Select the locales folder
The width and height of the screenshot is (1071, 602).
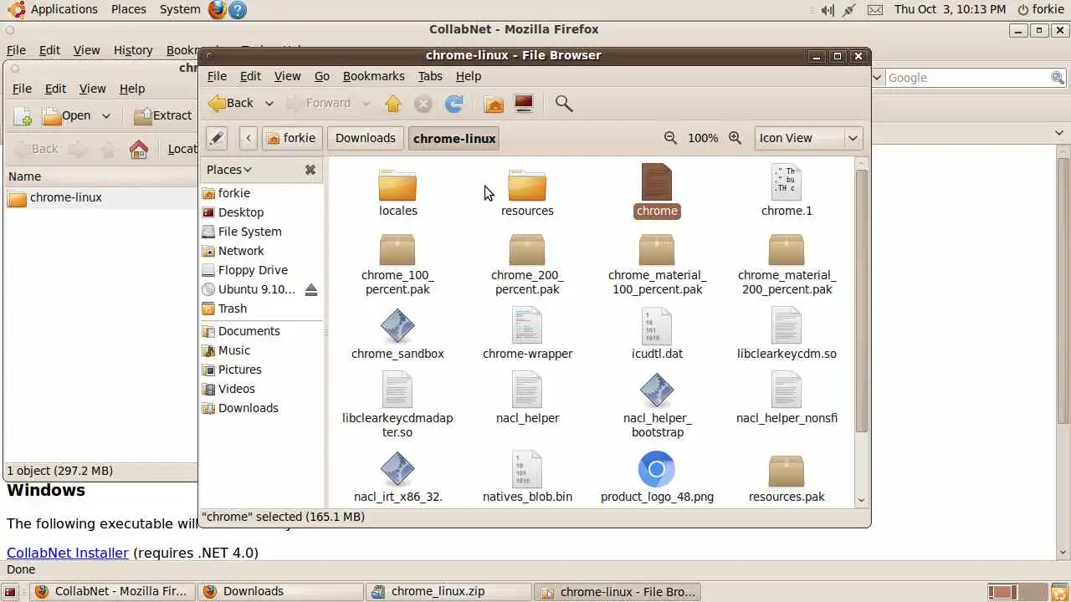[x=397, y=191]
